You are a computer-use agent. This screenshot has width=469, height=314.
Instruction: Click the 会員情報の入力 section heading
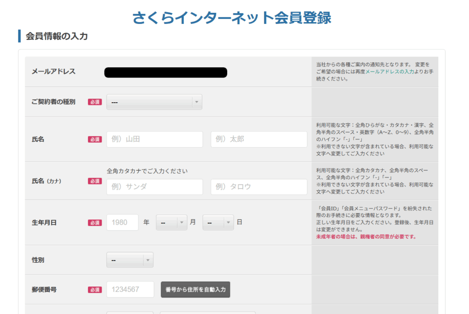tap(56, 36)
